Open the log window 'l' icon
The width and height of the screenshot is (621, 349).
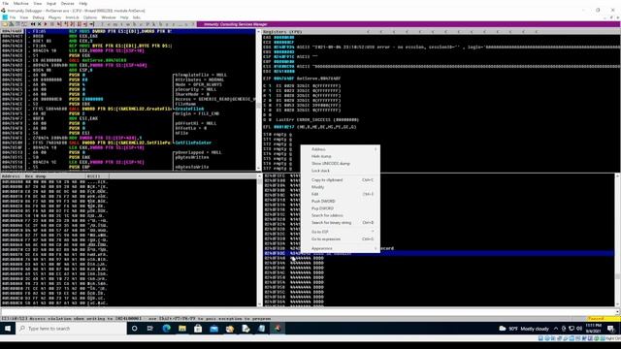coord(102,24)
